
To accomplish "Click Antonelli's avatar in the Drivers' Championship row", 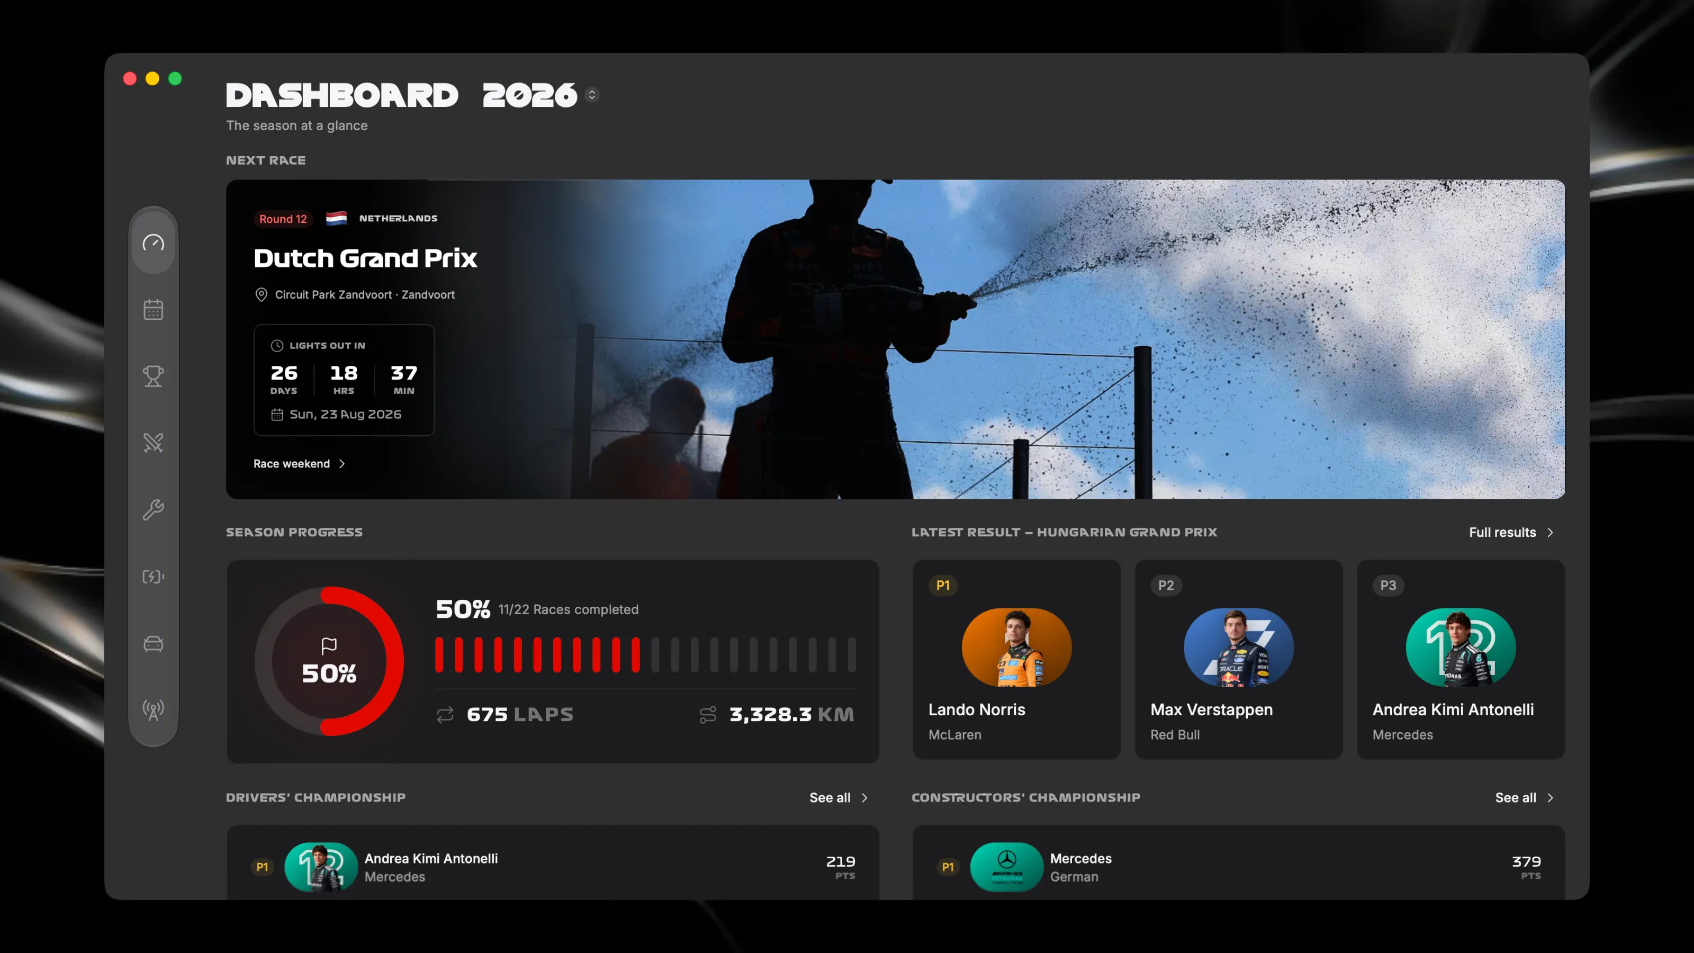I will point(321,867).
